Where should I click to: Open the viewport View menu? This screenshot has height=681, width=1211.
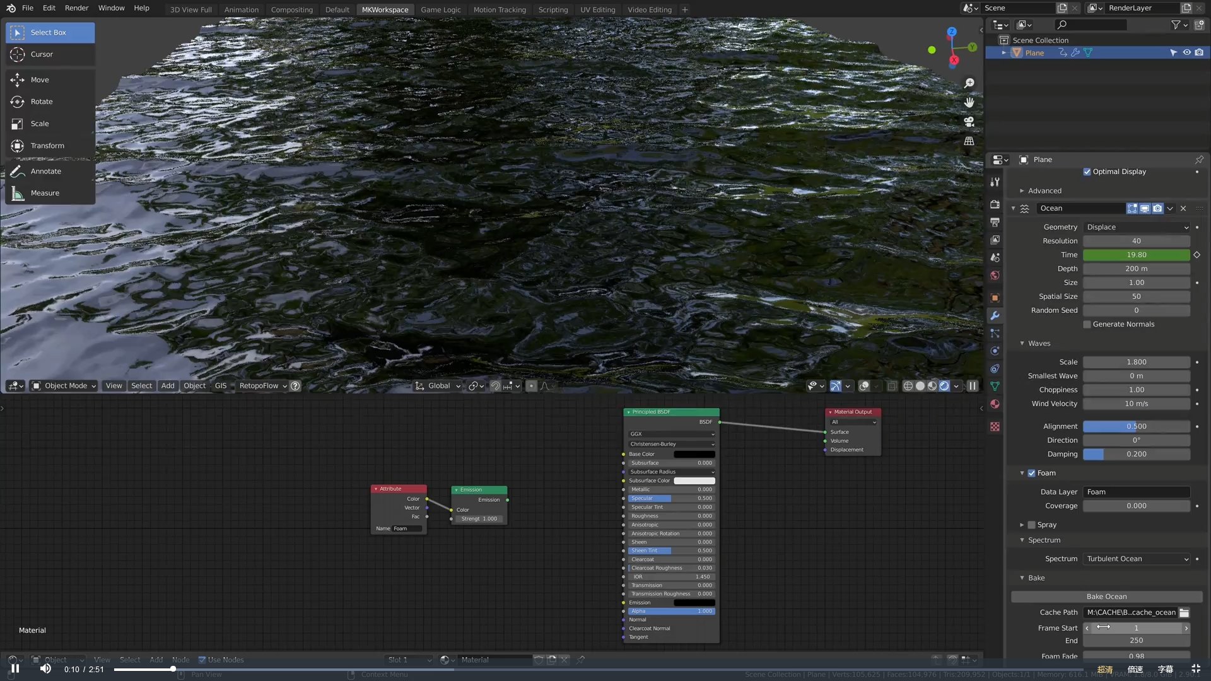tap(114, 386)
